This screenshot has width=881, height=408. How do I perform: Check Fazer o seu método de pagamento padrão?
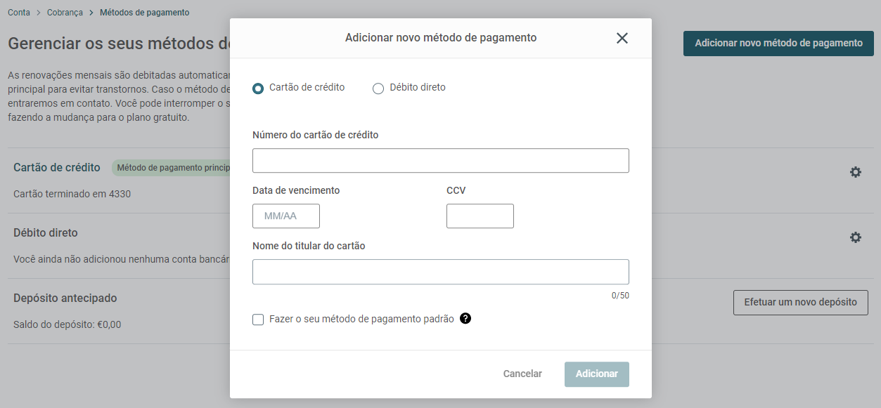258,320
